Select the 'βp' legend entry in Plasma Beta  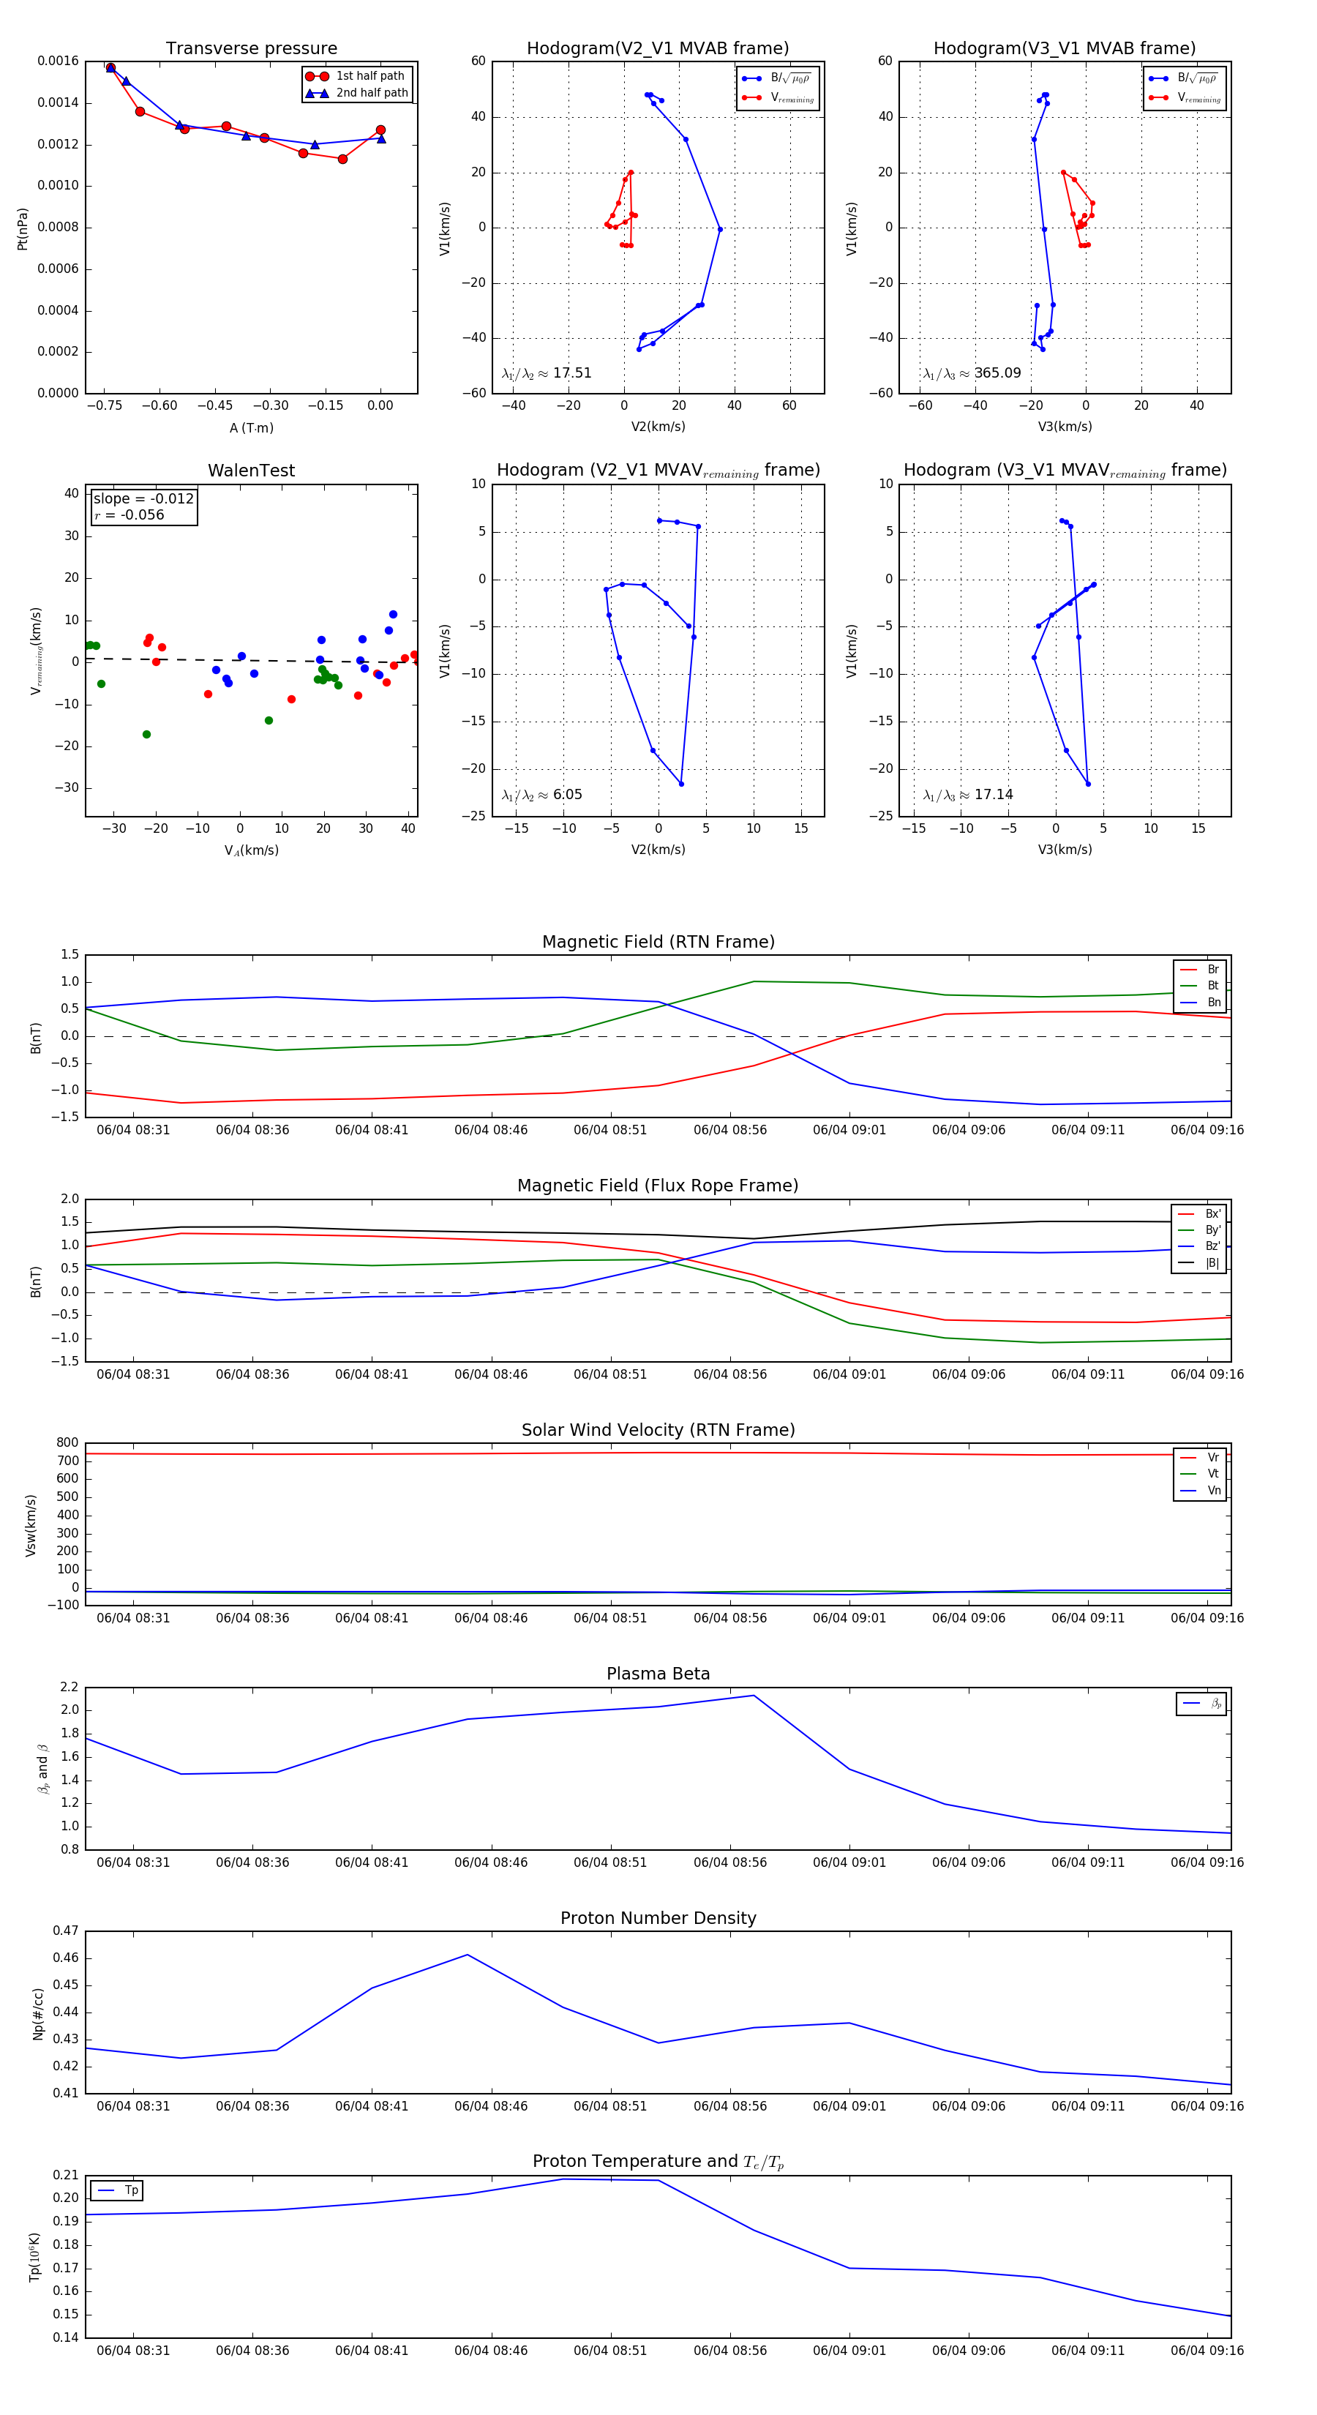[1201, 1704]
